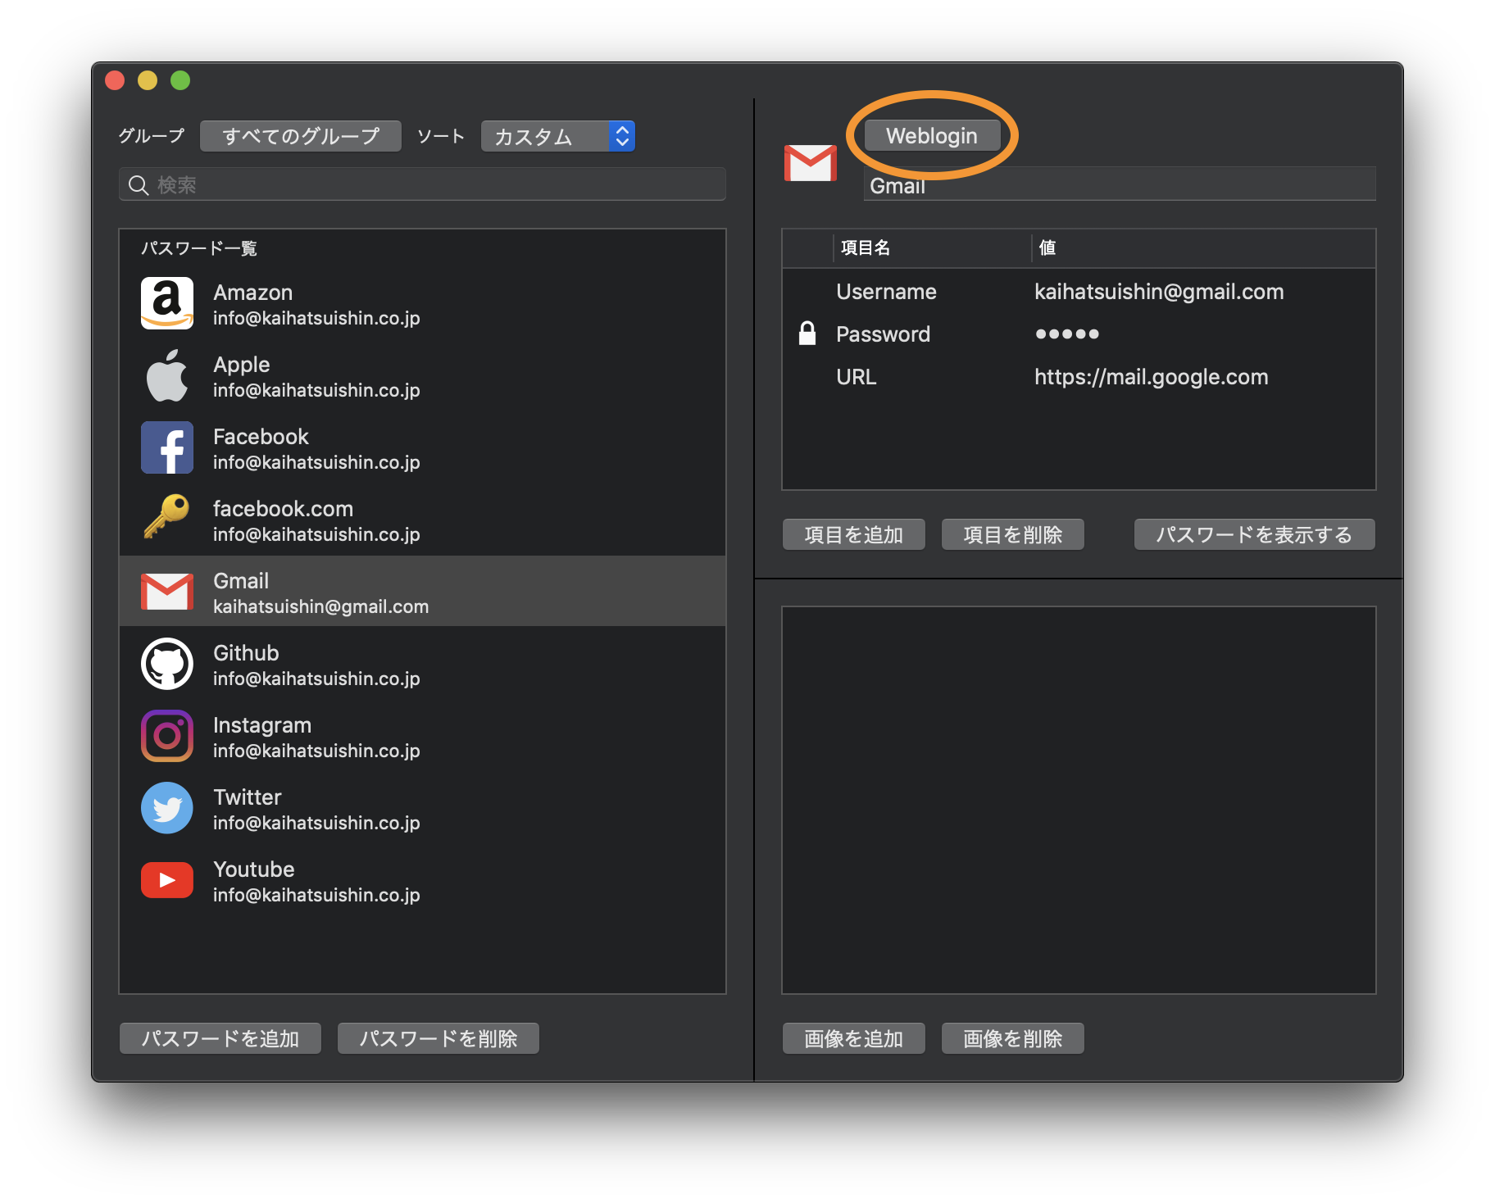The width and height of the screenshot is (1495, 1203).
Task: Click the 項目名 column header
Action: [x=866, y=247]
